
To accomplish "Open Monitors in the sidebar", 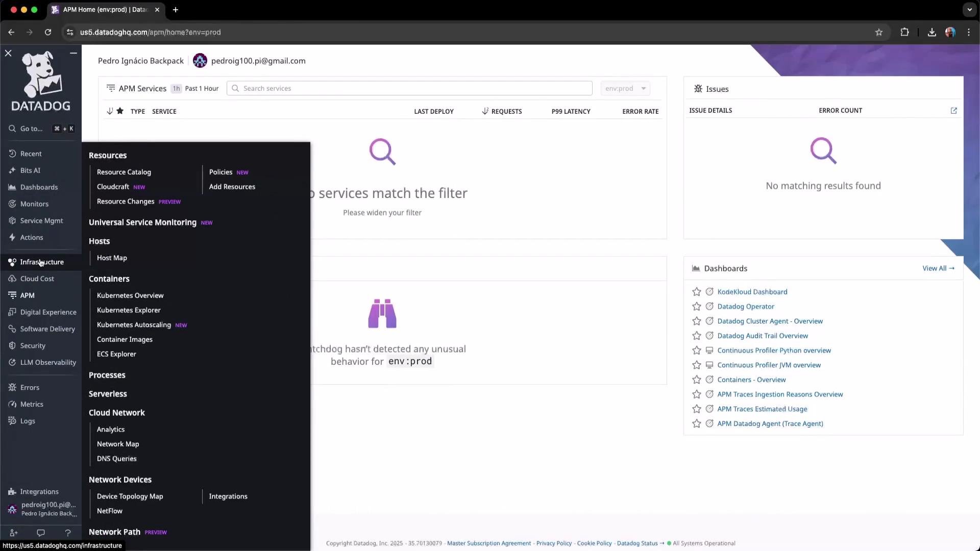I will 34,204.
